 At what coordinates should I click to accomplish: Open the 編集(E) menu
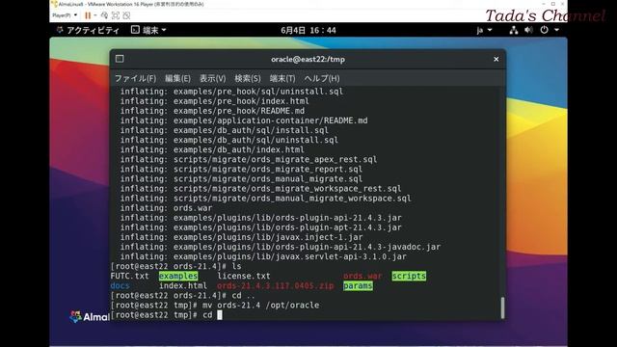pos(177,78)
